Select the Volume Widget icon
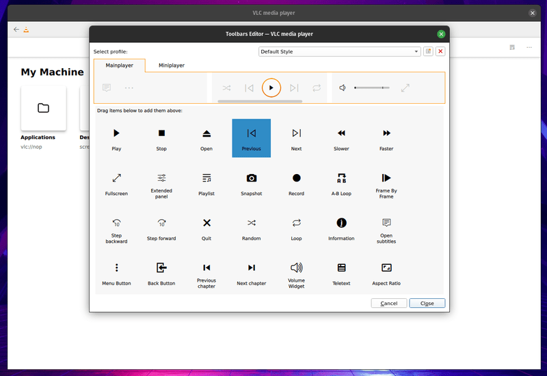 (x=296, y=267)
